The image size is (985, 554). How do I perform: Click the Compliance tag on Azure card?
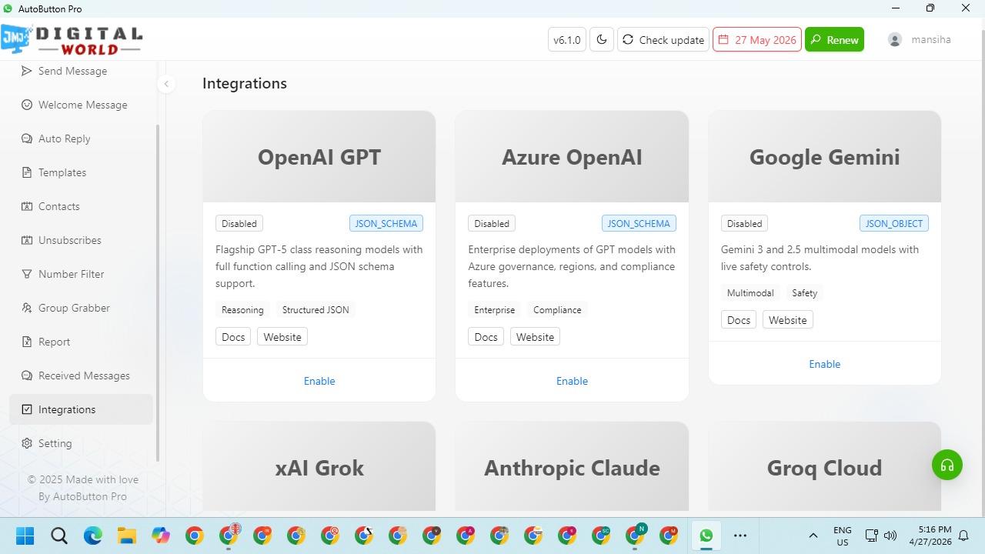(557, 310)
